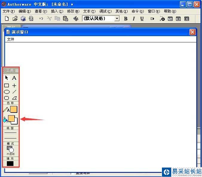This screenshot has height=177, width=202.
Task: Open the 命令 menu
Action: [138, 11]
